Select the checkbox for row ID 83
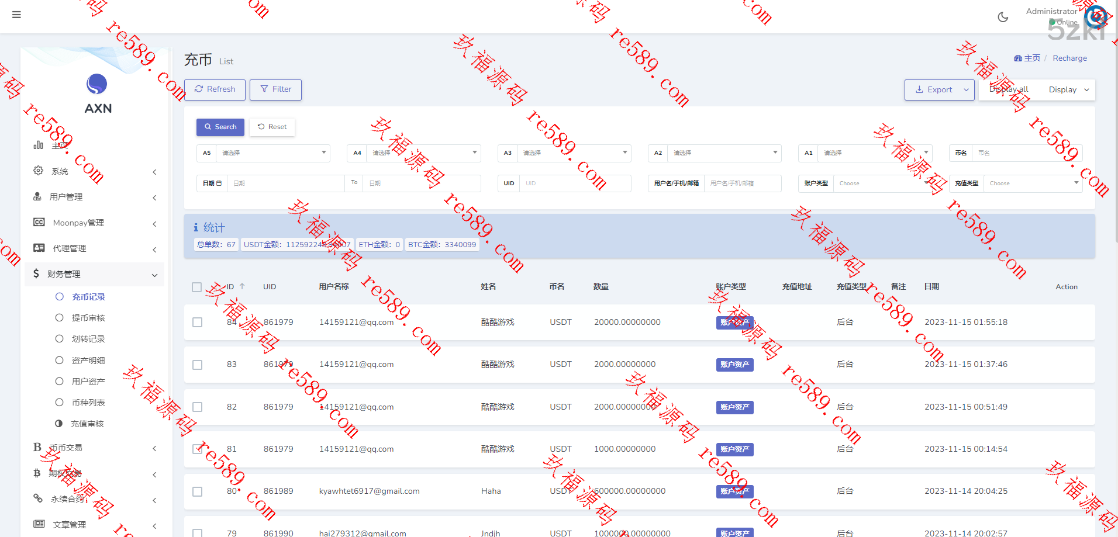The image size is (1118, 537). (x=198, y=365)
